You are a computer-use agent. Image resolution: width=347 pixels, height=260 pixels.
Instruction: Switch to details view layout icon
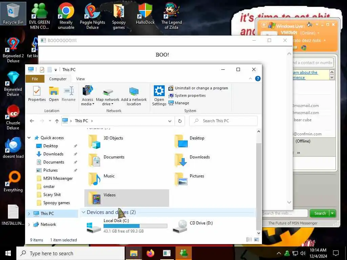249,240
